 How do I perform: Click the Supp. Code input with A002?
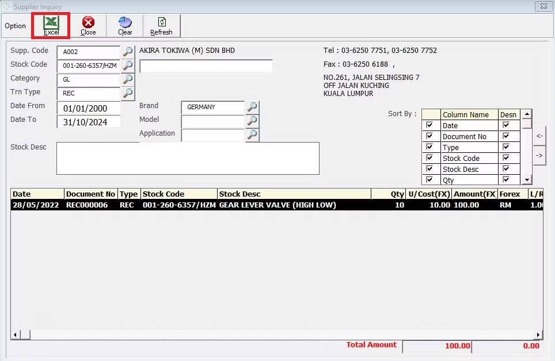click(x=89, y=52)
